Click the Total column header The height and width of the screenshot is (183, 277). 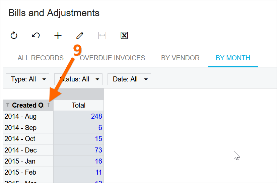point(78,105)
